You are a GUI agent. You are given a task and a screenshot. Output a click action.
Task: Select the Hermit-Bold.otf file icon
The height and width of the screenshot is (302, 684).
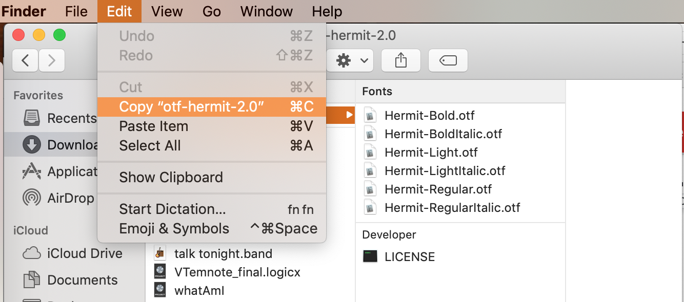pyautogui.click(x=370, y=116)
